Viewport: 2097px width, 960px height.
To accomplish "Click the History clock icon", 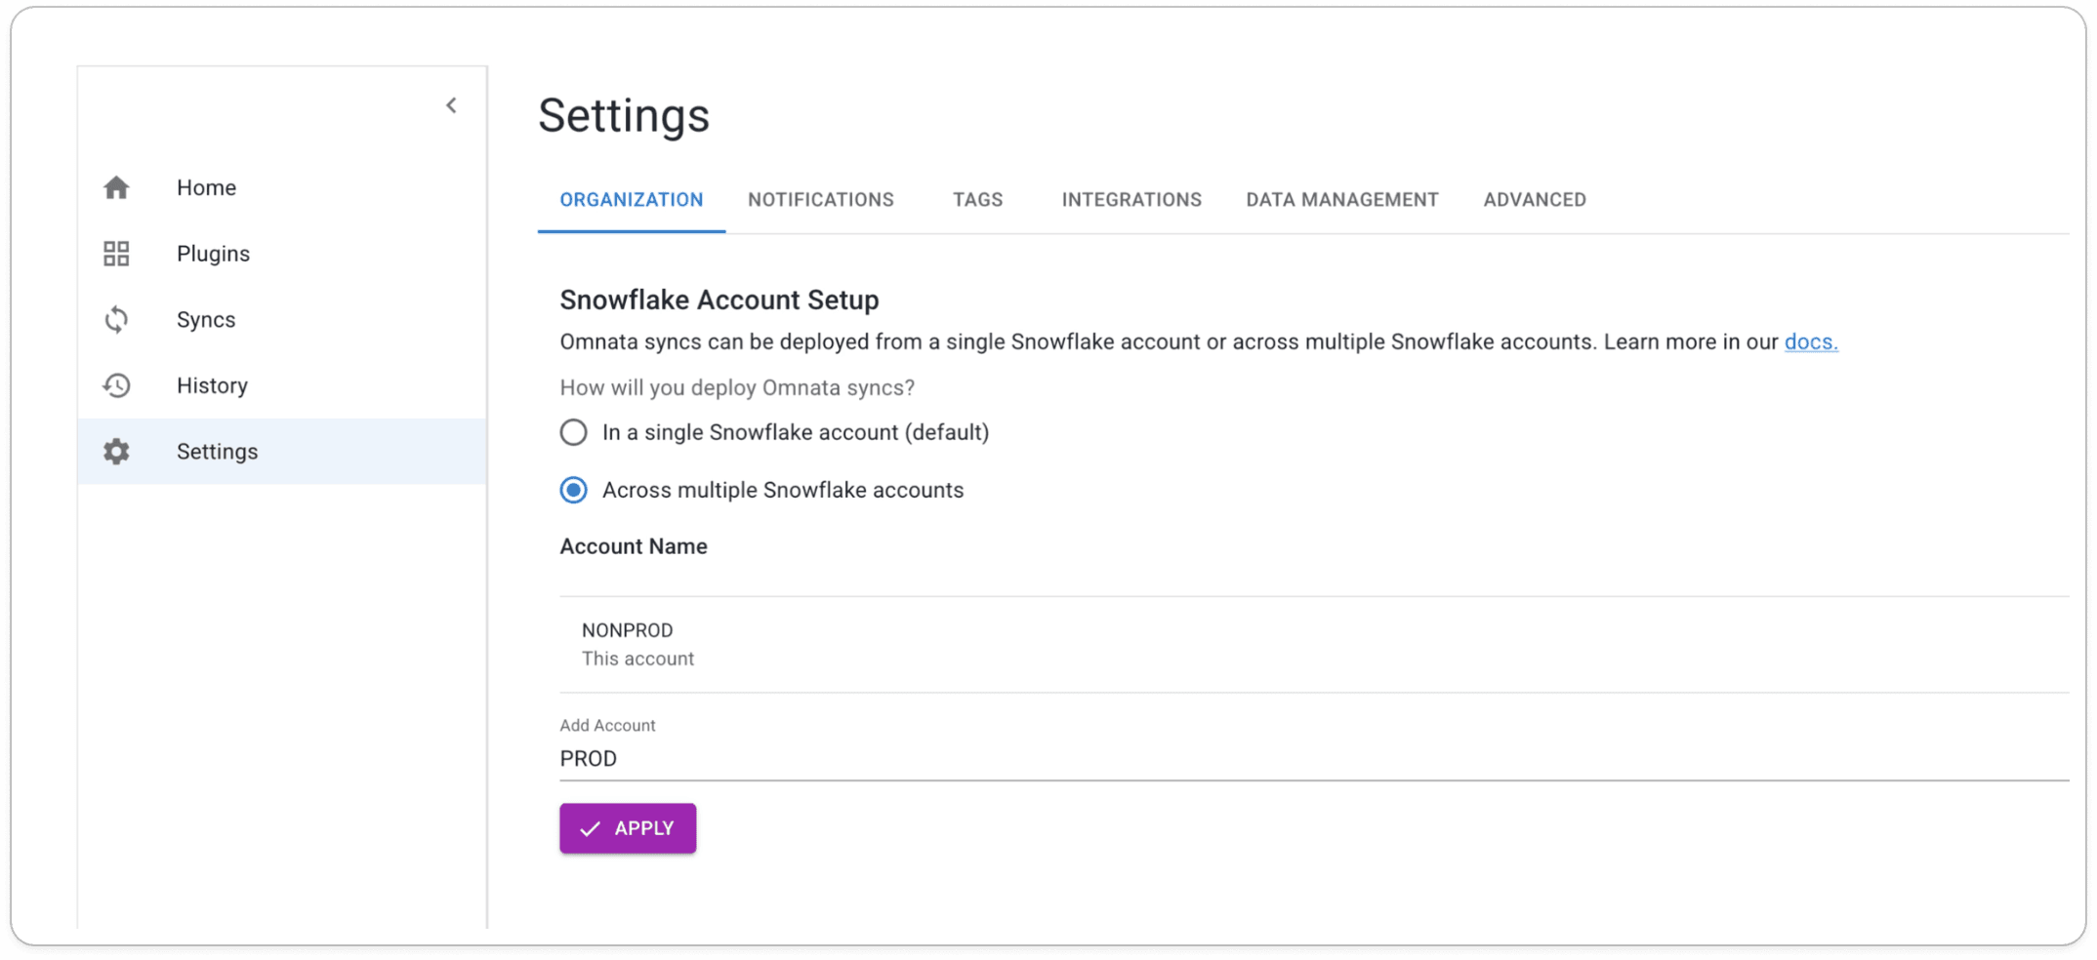I will click(x=117, y=385).
